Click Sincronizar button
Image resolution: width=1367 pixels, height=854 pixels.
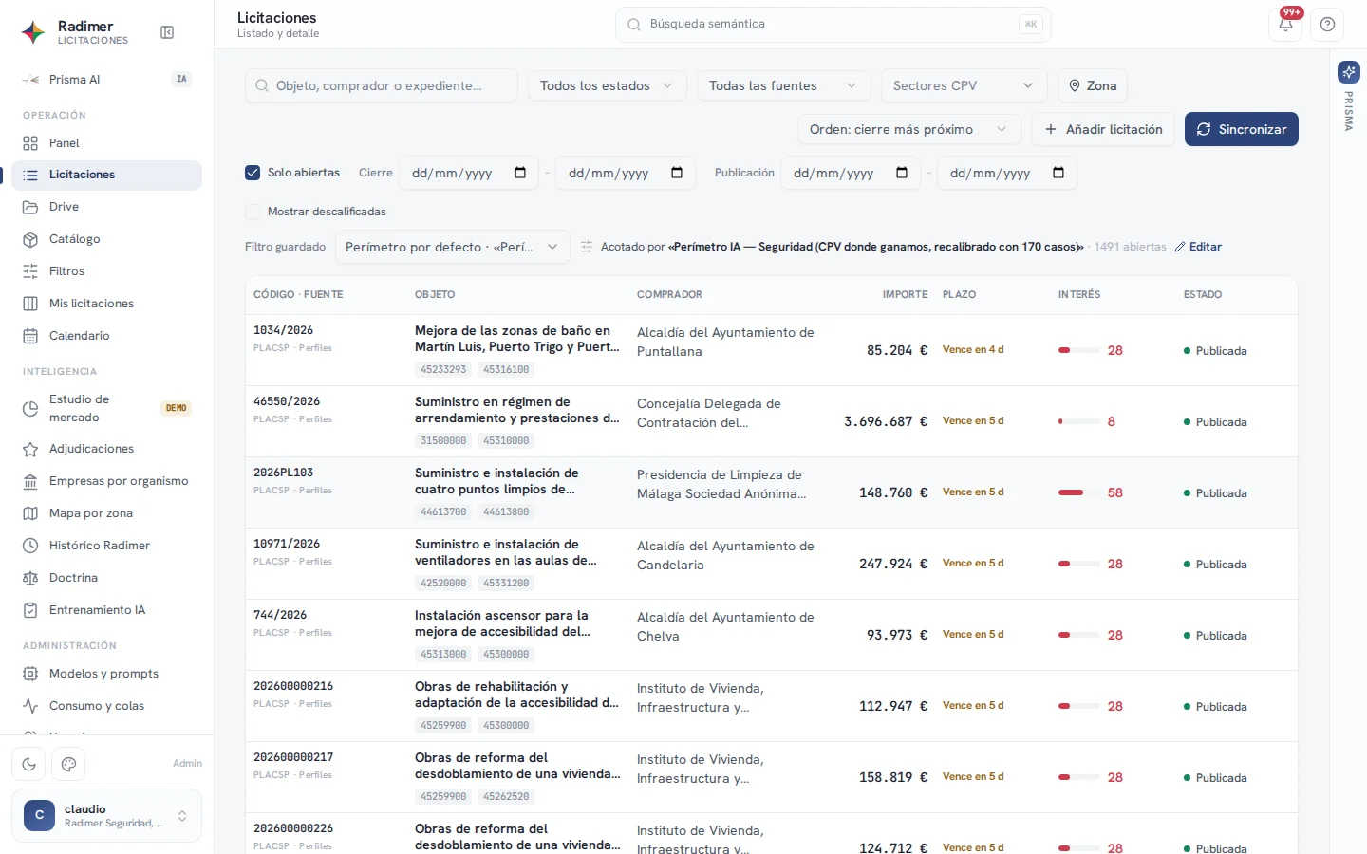(x=1241, y=129)
